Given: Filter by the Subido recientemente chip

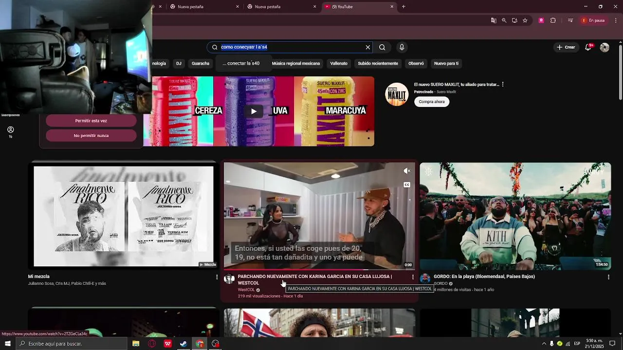Looking at the screenshot, I should (x=378, y=63).
